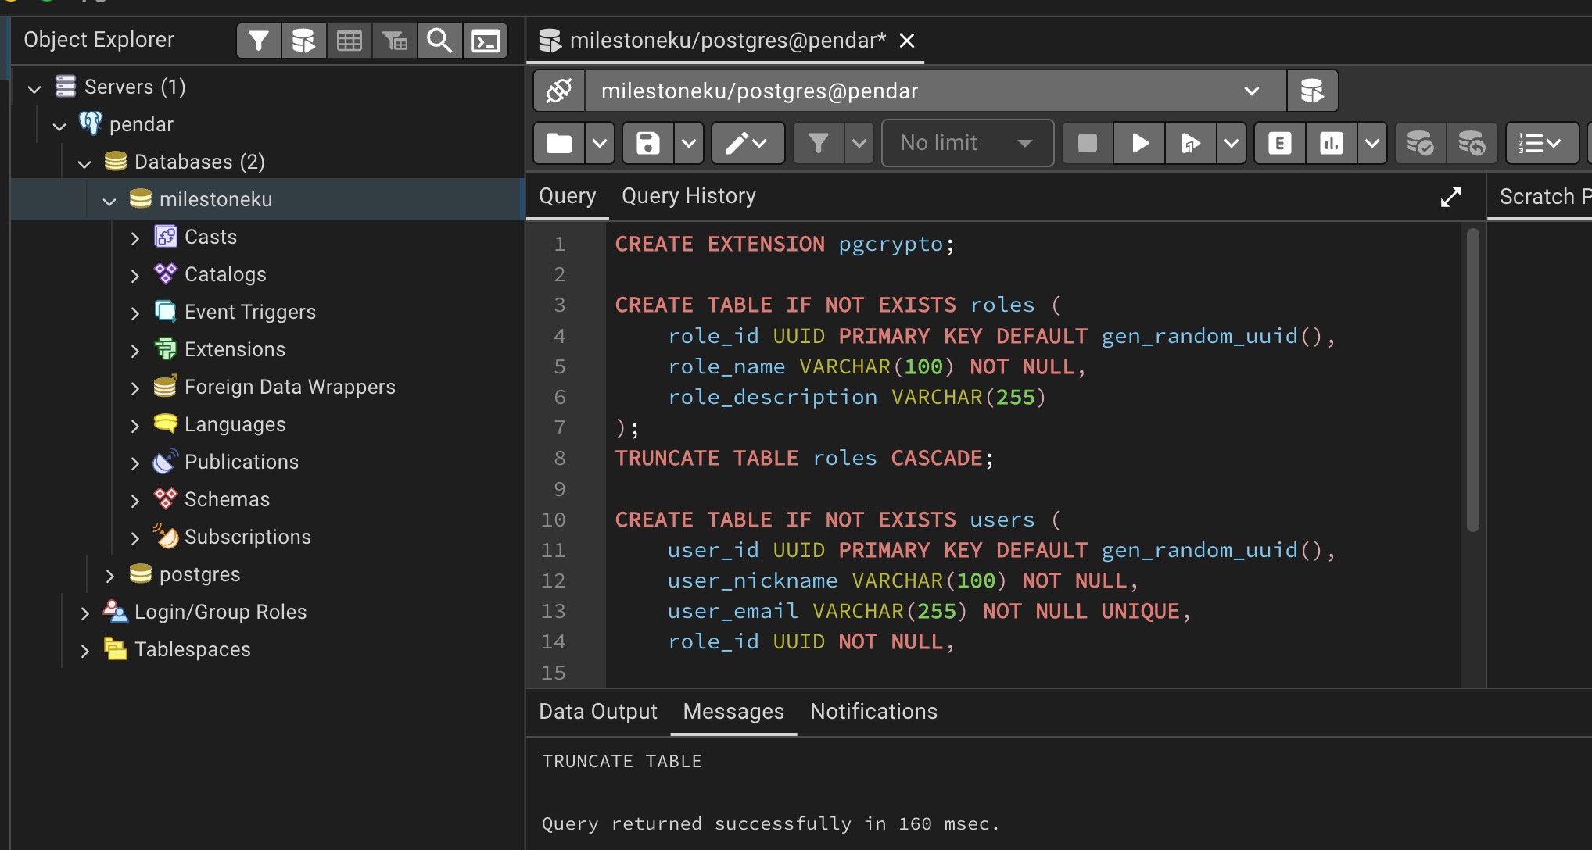Open the execute options dropdown arrow
This screenshot has width=1592, height=850.
point(1232,143)
